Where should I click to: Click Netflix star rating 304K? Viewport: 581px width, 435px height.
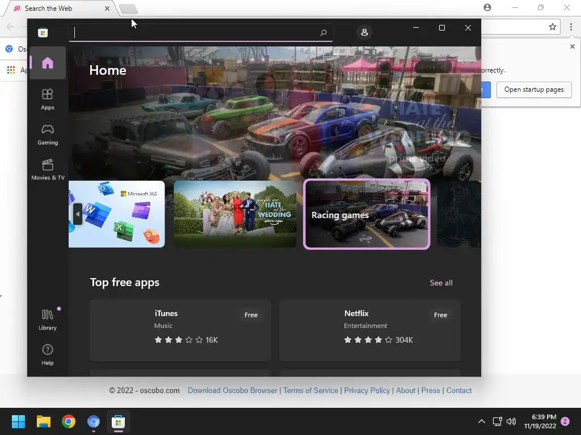coord(378,340)
